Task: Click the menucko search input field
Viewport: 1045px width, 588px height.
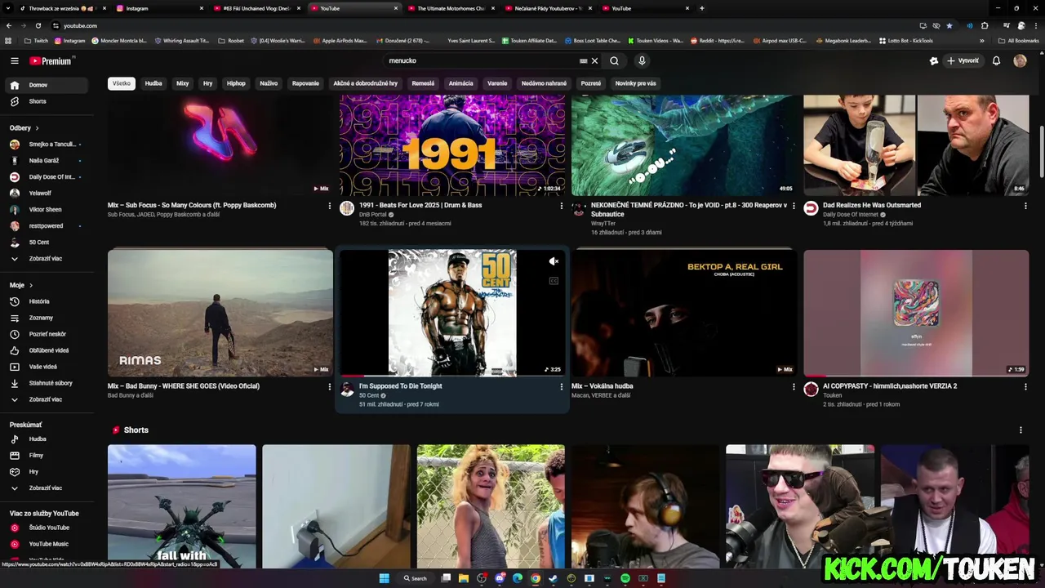Action: (482, 60)
